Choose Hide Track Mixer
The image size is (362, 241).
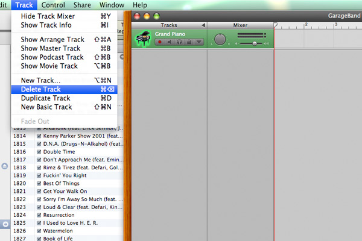point(64,16)
